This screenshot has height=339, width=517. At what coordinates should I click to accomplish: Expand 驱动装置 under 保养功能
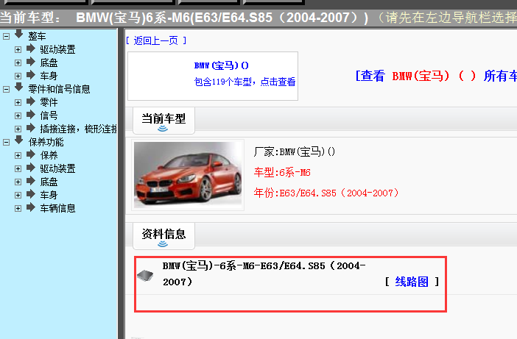[18, 168]
